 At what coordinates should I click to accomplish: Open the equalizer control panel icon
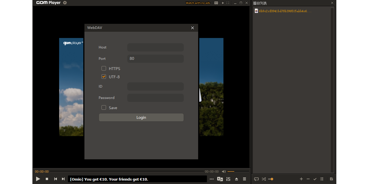(228, 179)
